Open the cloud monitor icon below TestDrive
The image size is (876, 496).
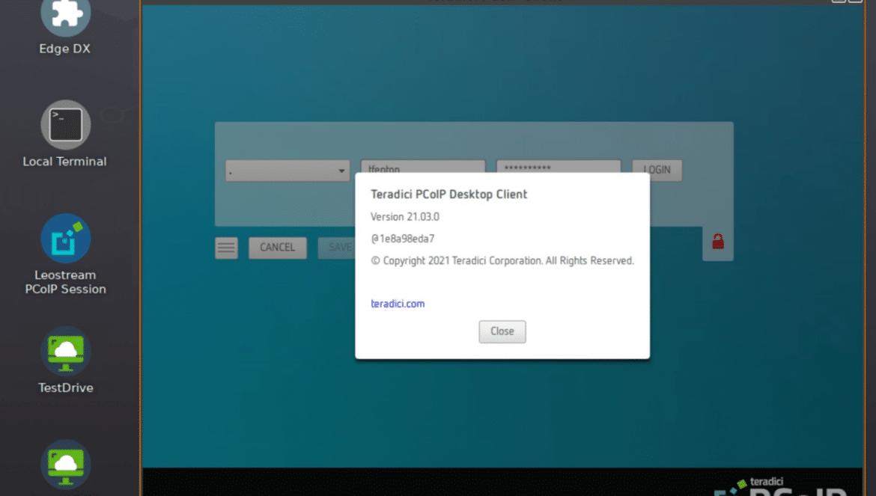65,464
